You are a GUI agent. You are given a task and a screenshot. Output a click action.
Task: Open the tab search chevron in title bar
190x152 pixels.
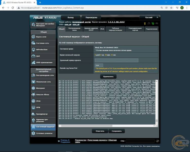tap(166, 2)
